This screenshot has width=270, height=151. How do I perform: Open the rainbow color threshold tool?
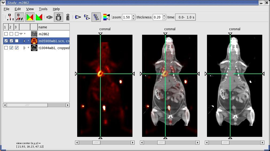[x=106, y=17]
